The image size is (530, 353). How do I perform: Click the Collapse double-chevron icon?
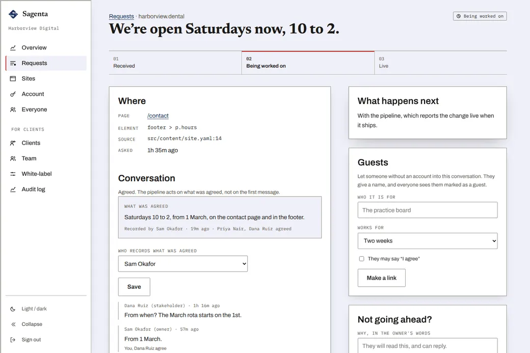point(13,324)
